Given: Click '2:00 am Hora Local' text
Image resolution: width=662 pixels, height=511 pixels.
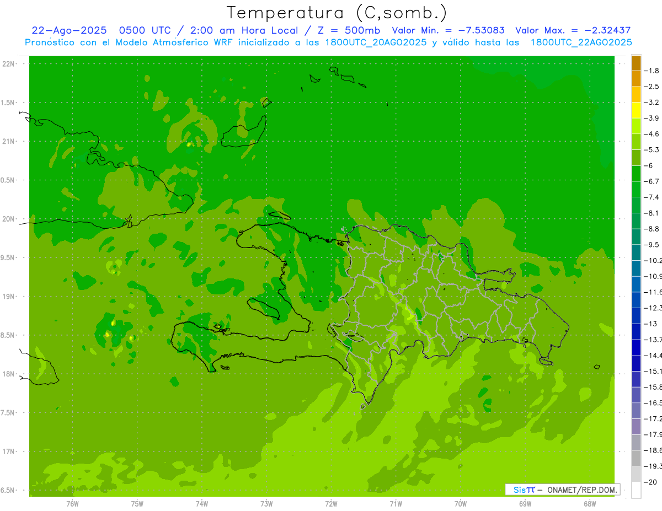Looking at the screenshot, I should point(244,31).
